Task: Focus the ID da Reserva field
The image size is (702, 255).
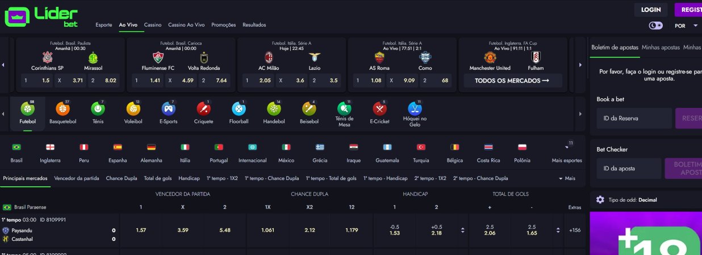Action: (633, 118)
